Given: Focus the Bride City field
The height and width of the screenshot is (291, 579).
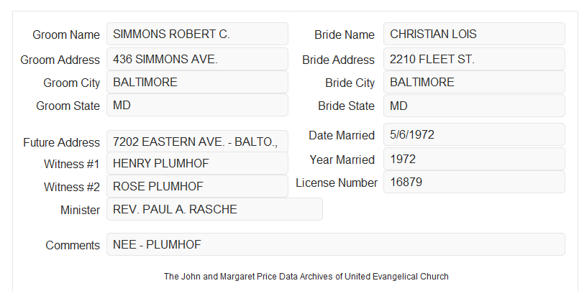Looking at the screenshot, I should (x=474, y=82).
